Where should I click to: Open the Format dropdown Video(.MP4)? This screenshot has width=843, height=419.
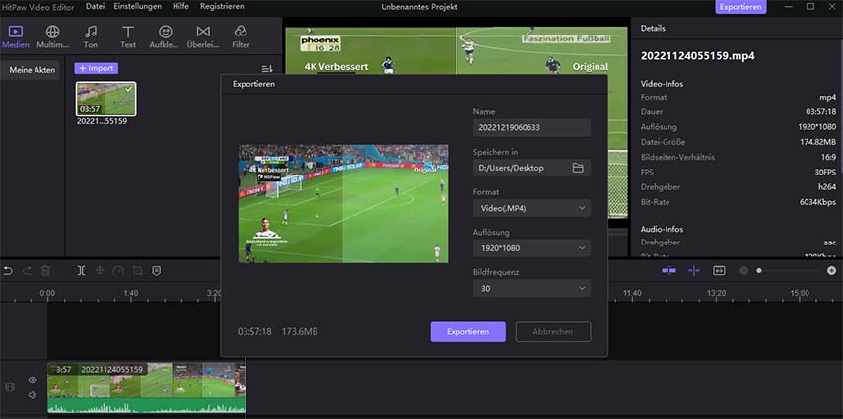(x=530, y=208)
